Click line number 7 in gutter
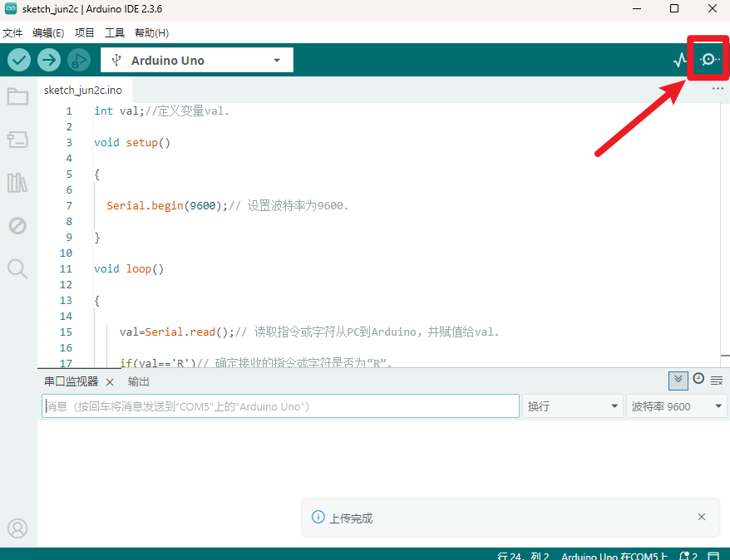 tap(69, 205)
